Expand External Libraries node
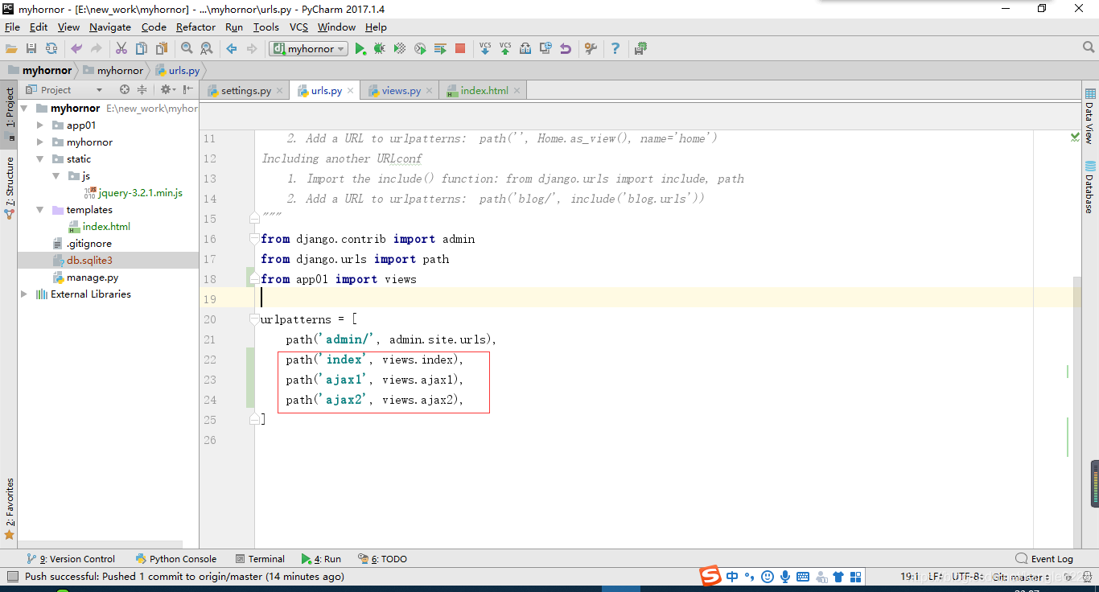 pyautogui.click(x=24, y=294)
